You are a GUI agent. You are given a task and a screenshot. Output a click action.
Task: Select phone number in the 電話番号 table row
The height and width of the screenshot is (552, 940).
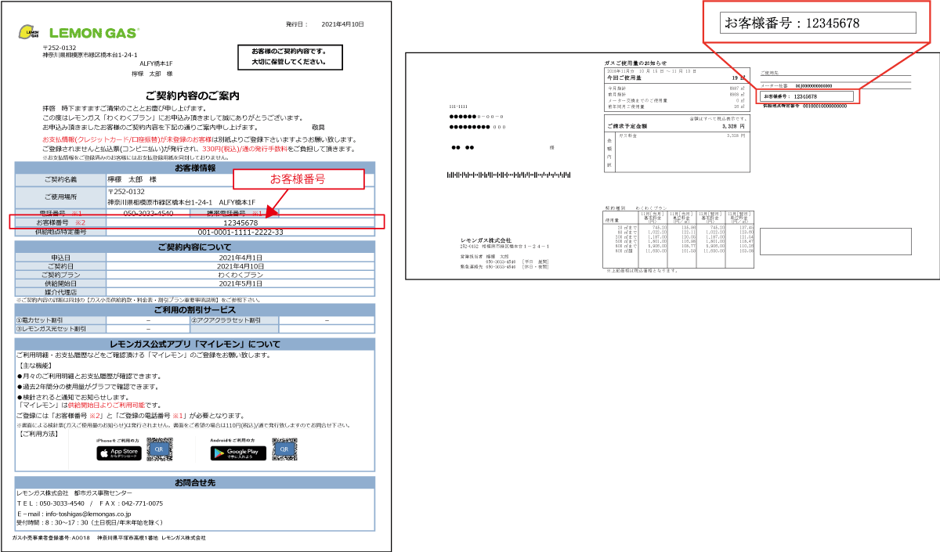149,212
